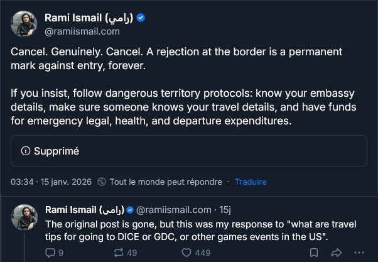Click the reply speech bubble icon
Screen dimensions: 378x262
click(51, 253)
